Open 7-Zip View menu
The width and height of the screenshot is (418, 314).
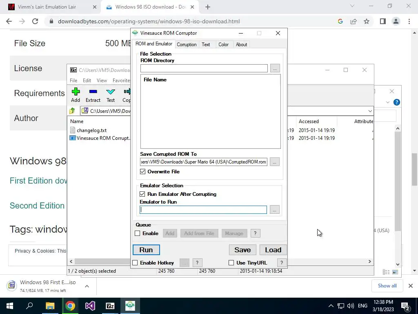pyautogui.click(x=102, y=81)
